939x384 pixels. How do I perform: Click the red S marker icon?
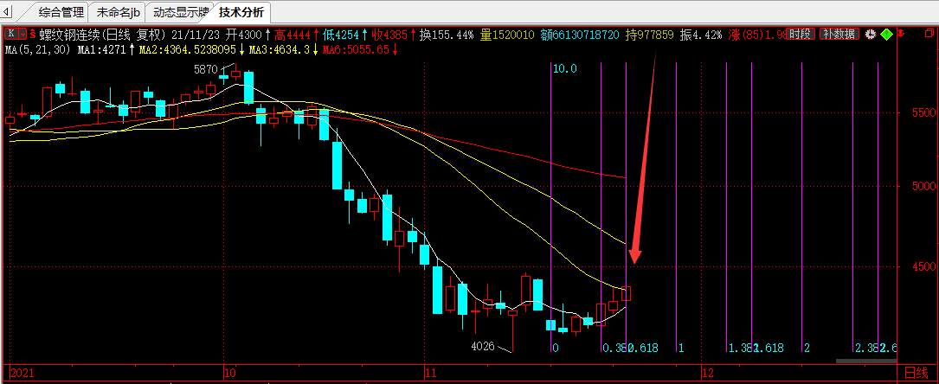(32, 35)
